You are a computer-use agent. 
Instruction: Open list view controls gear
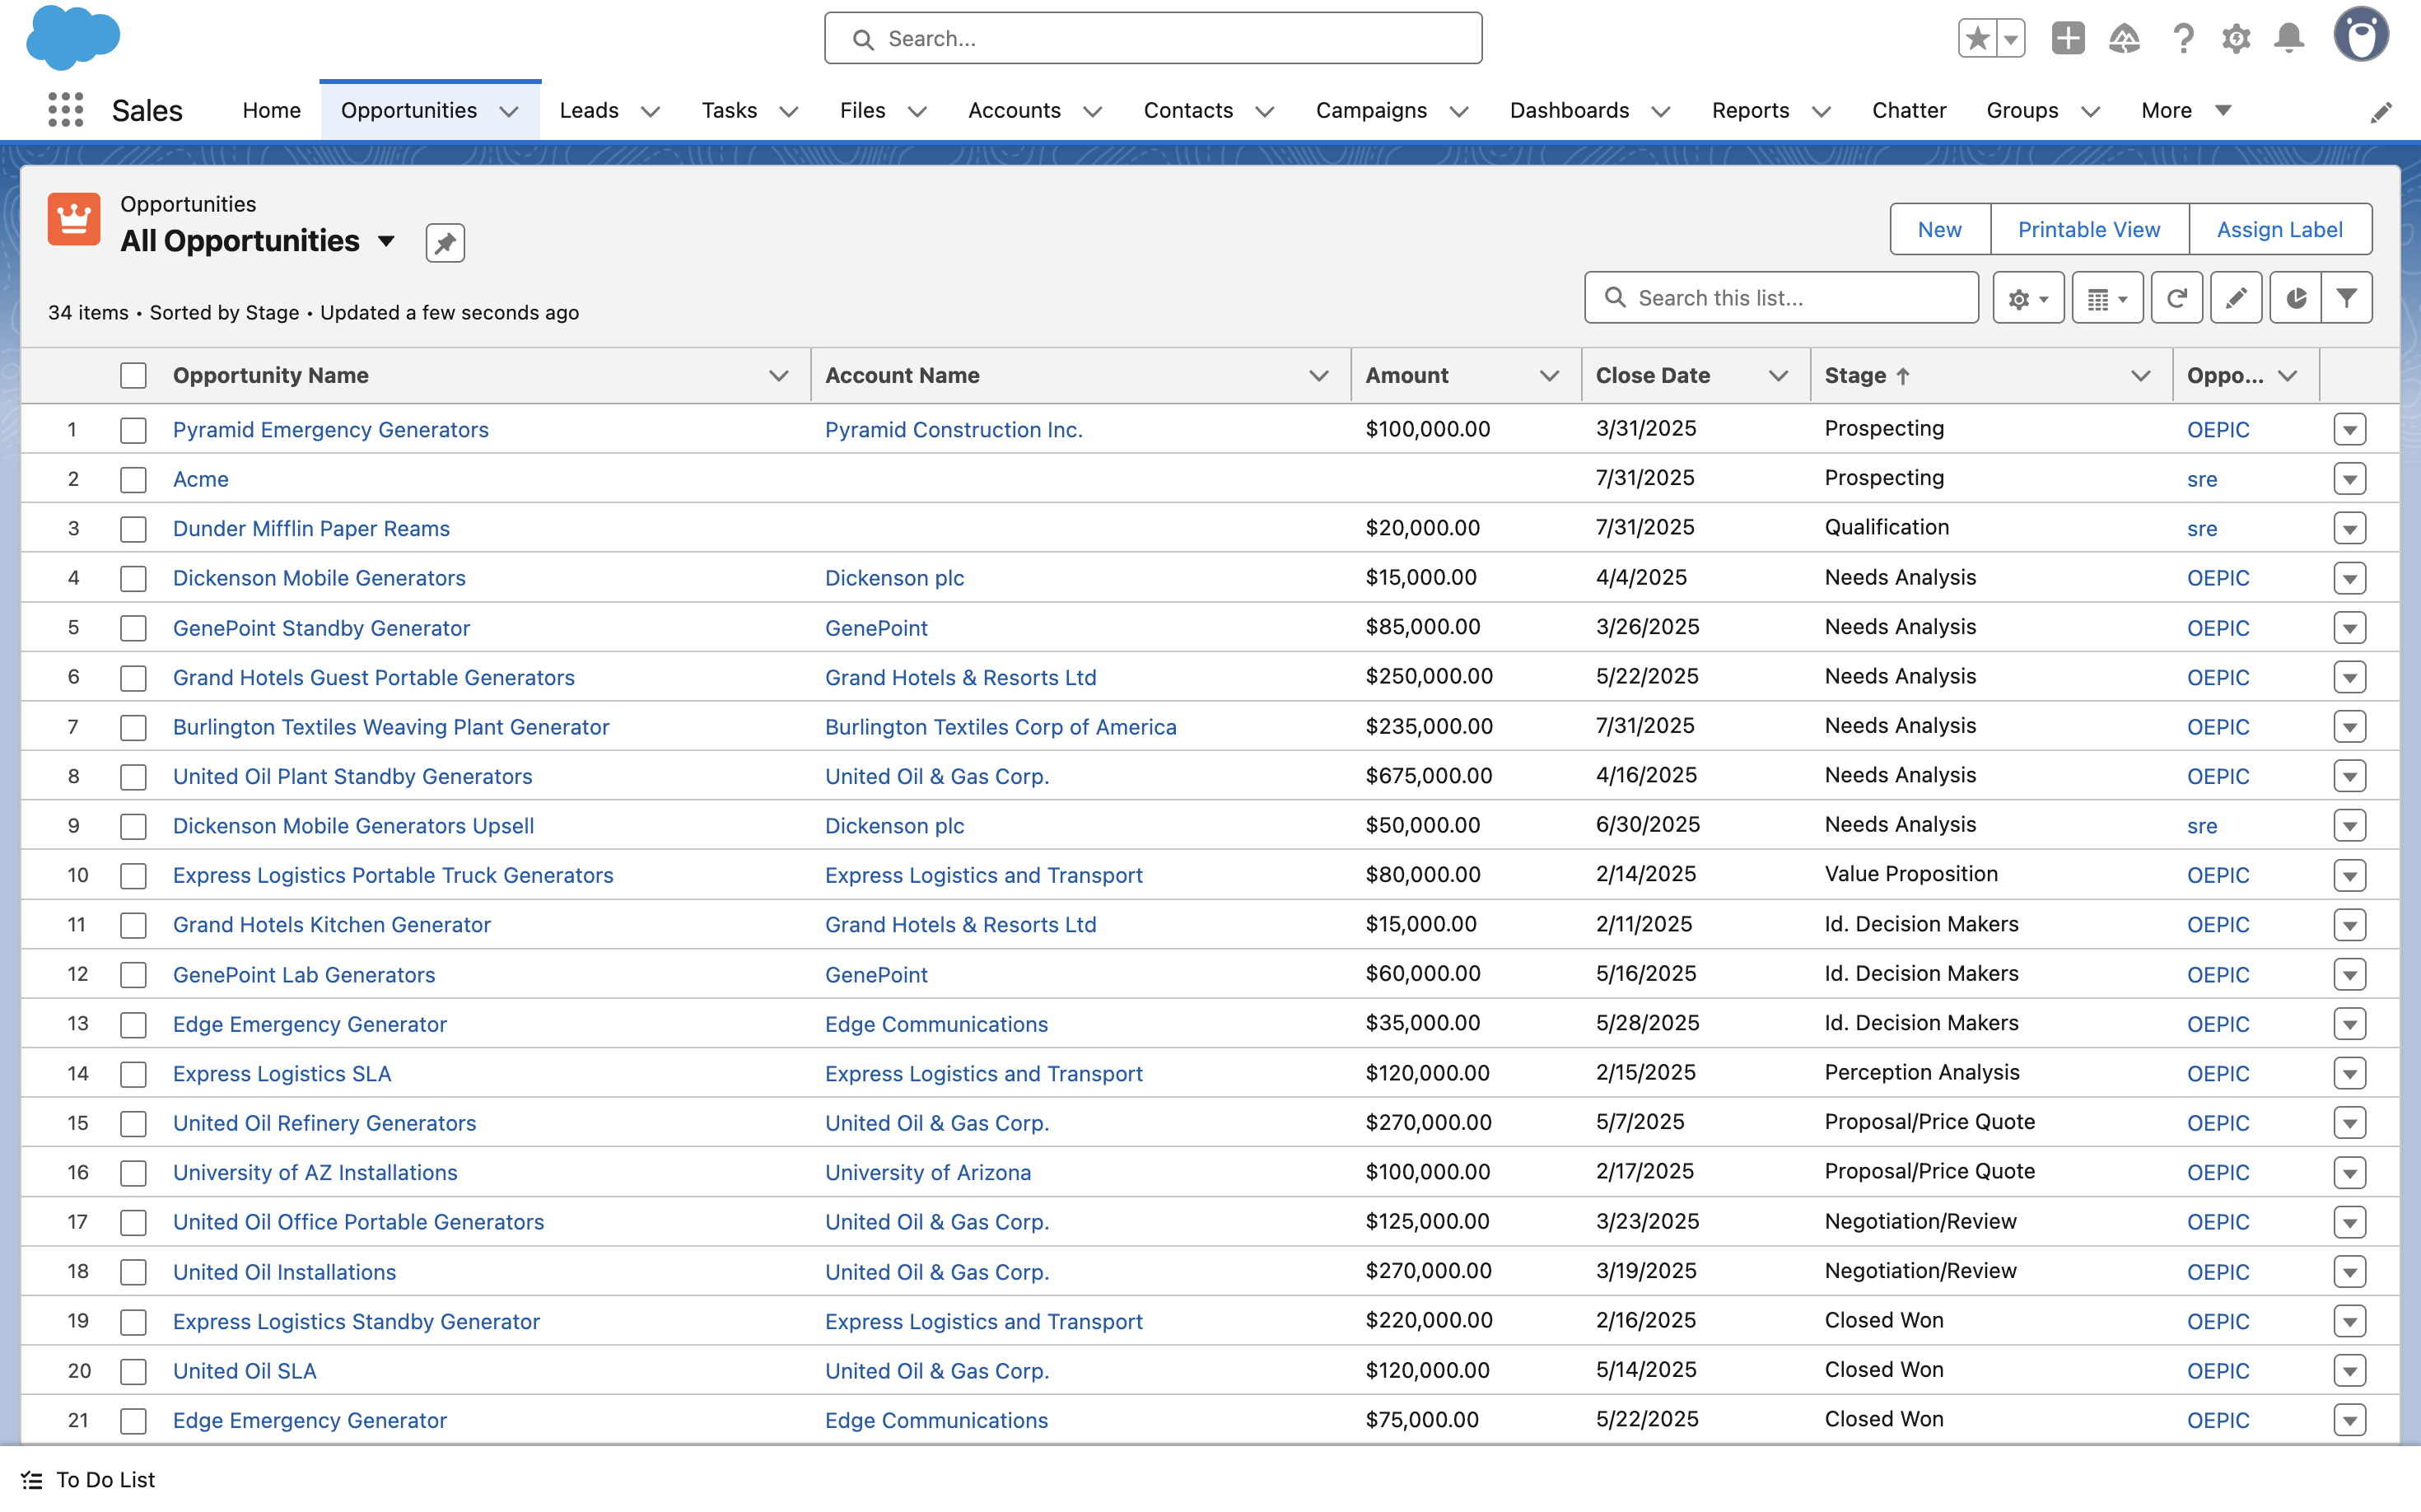coord(2027,298)
